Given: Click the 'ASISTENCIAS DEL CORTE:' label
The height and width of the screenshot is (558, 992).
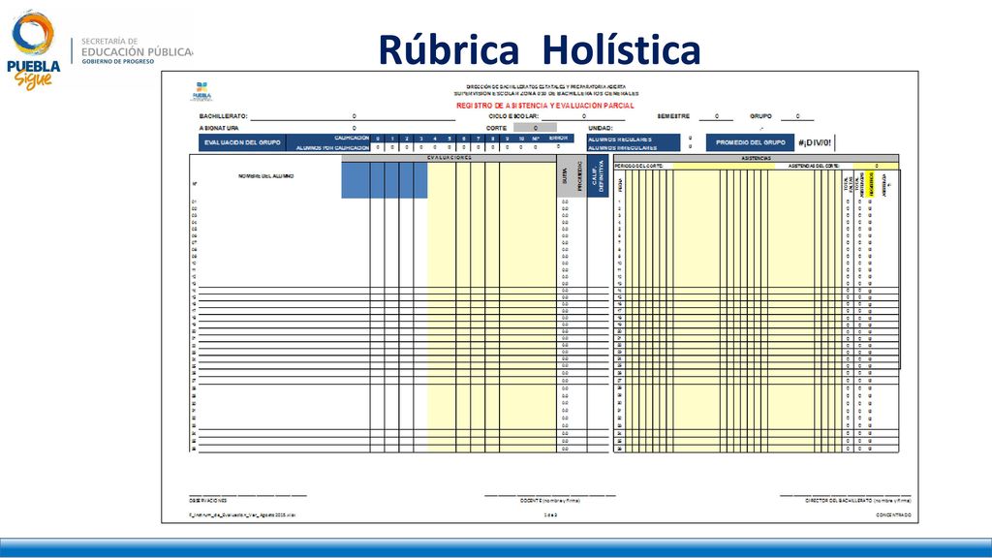Looking at the screenshot, I should click(x=814, y=166).
